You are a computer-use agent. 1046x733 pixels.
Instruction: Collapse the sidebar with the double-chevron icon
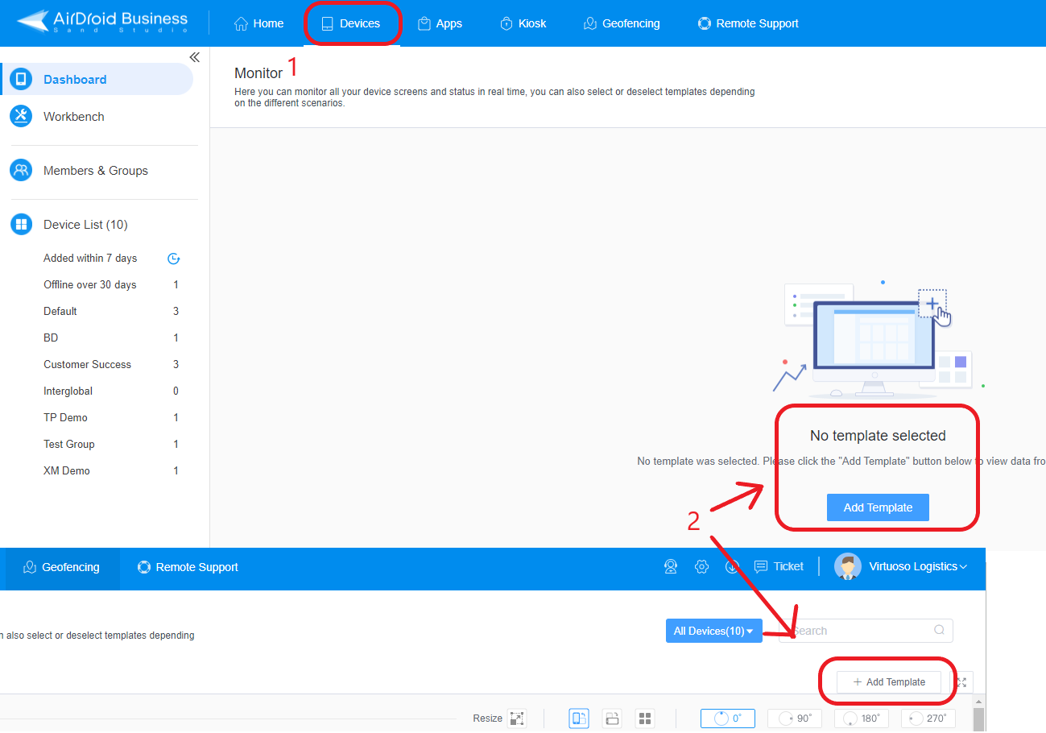click(194, 57)
